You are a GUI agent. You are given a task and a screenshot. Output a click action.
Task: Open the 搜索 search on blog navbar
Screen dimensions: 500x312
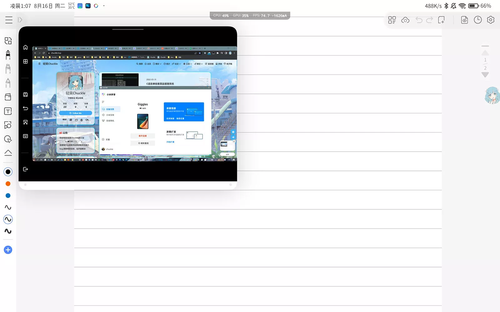(139, 64)
